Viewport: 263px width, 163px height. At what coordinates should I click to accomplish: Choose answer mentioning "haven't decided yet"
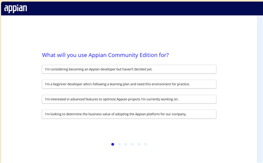(129, 69)
